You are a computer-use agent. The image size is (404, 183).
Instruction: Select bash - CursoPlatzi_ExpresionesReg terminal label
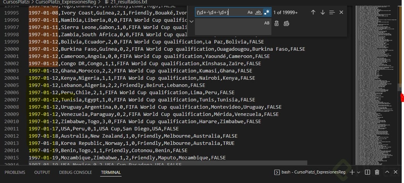point(313,172)
